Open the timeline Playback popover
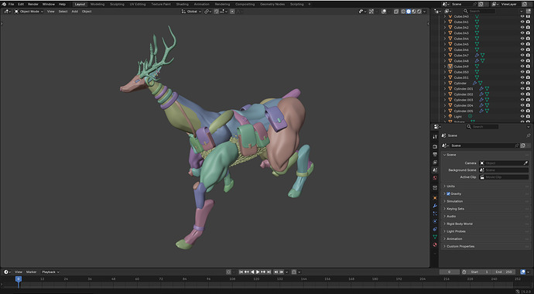 click(x=50, y=272)
